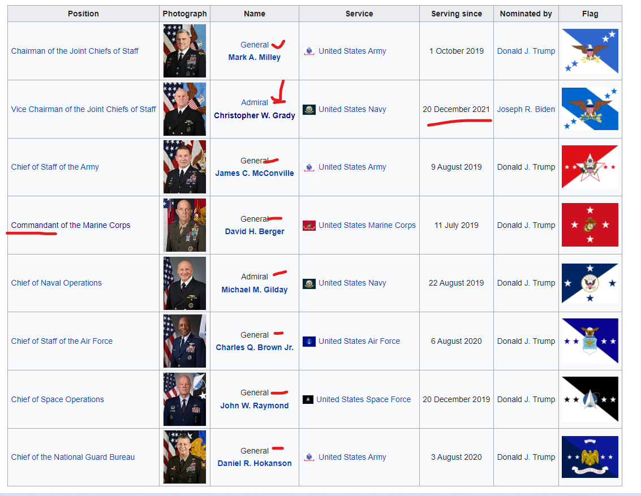
Task: Open United States Army link in Hokanson's row
Action: [x=352, y=457]
